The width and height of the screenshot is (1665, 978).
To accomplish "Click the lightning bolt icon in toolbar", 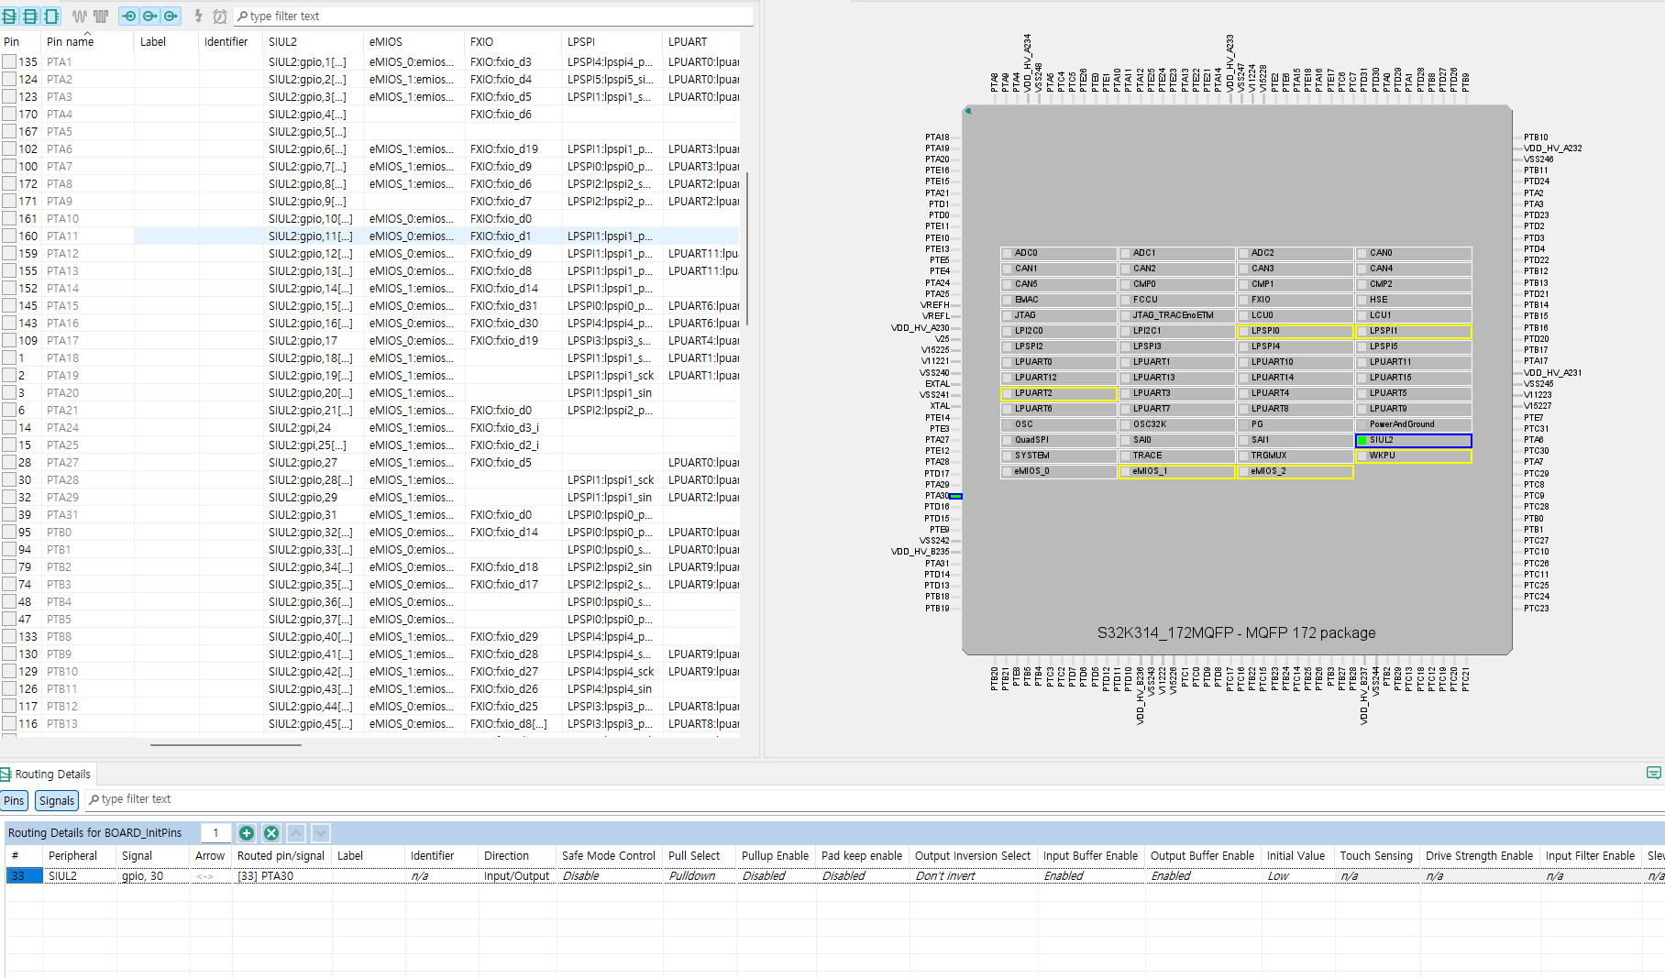I will (196, 16).
